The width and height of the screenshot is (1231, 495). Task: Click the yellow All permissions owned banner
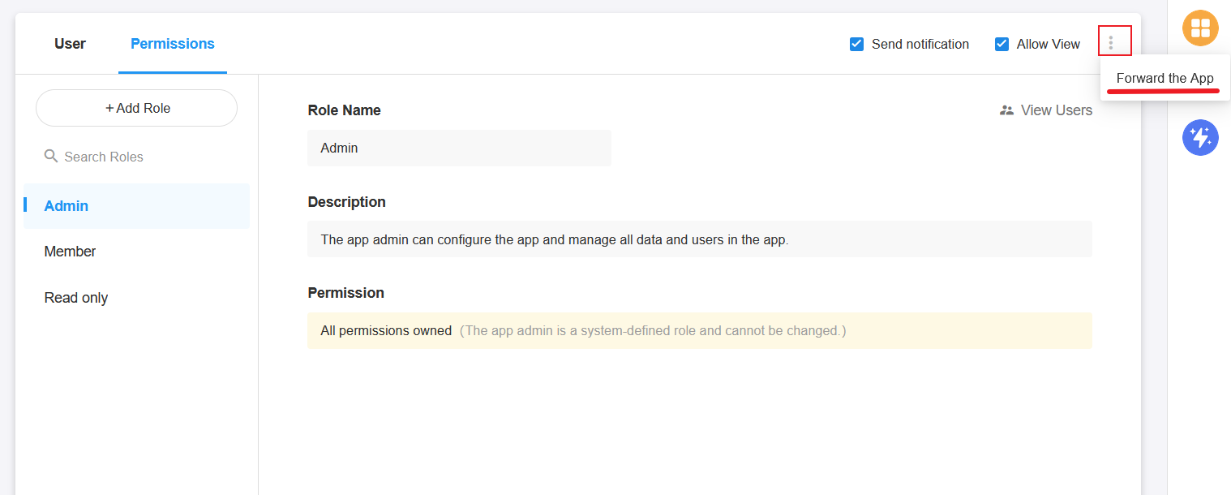[699, 331]
